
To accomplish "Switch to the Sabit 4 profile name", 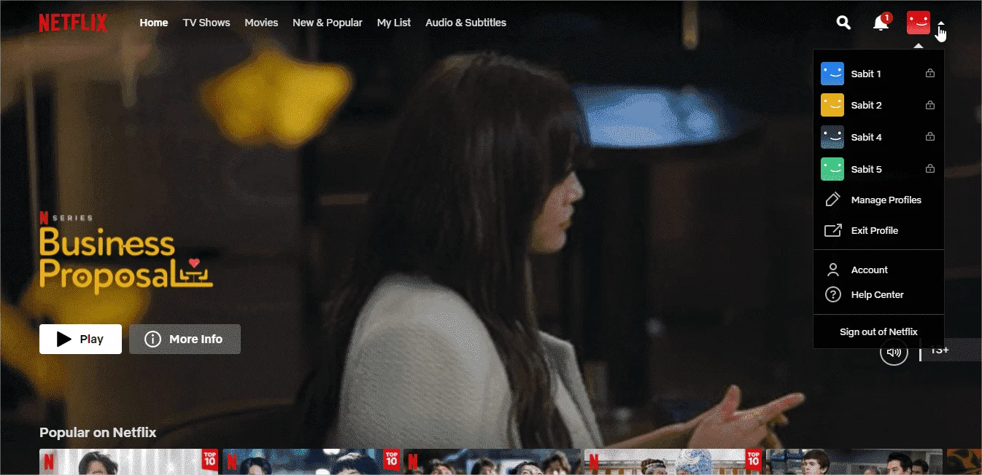I will [x=866, y=137].
